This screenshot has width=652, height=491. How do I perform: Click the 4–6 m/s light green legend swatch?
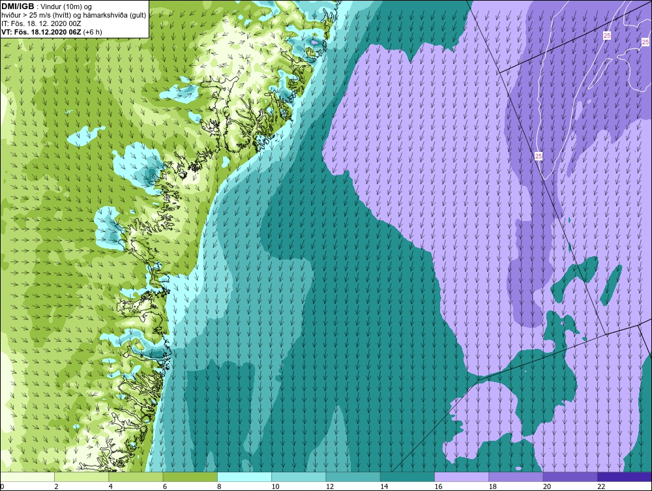pyautogui.click(x=136, y=477)
